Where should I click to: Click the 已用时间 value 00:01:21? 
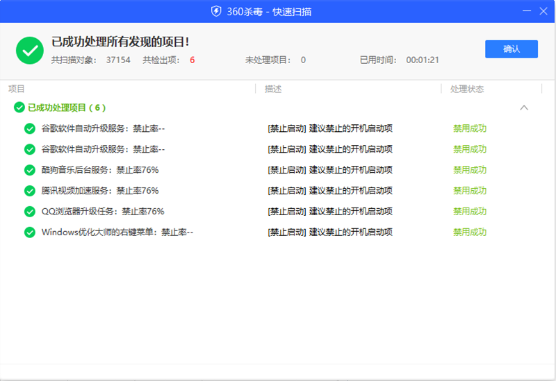(423, 60)
